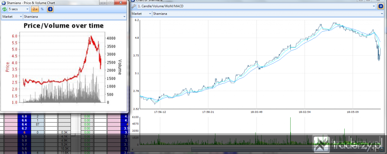
Task: Open the Shamiana selection dropdown in Price & Volume Chart
Action: tap(74, 17)
